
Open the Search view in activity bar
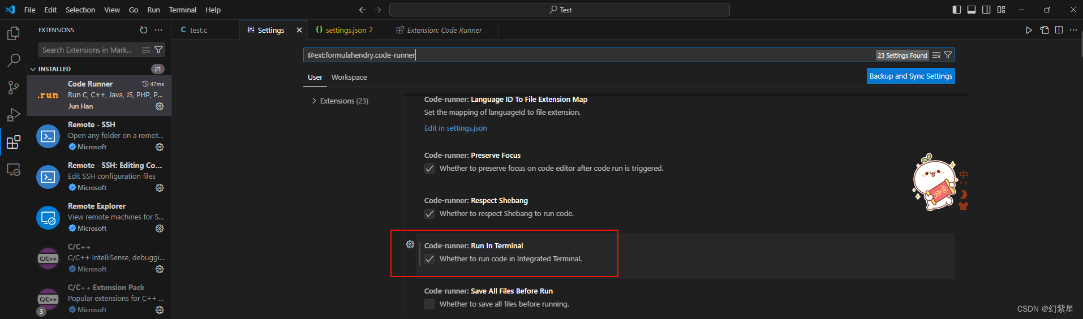13,61
